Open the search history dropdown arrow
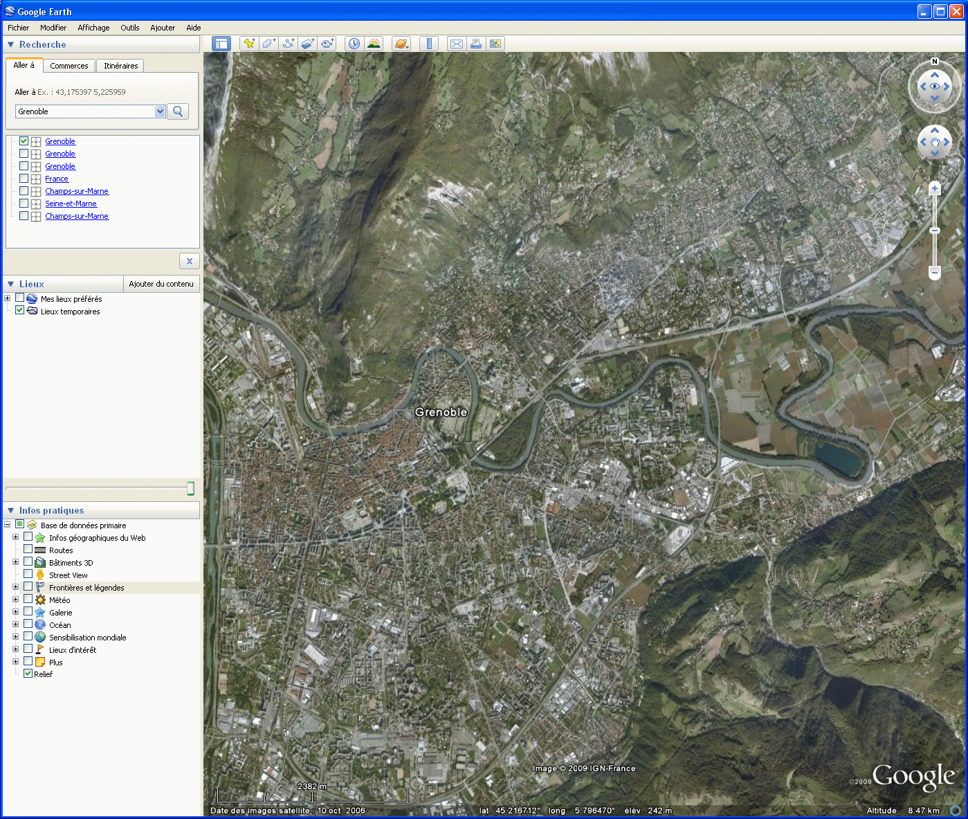 point(160,111)
